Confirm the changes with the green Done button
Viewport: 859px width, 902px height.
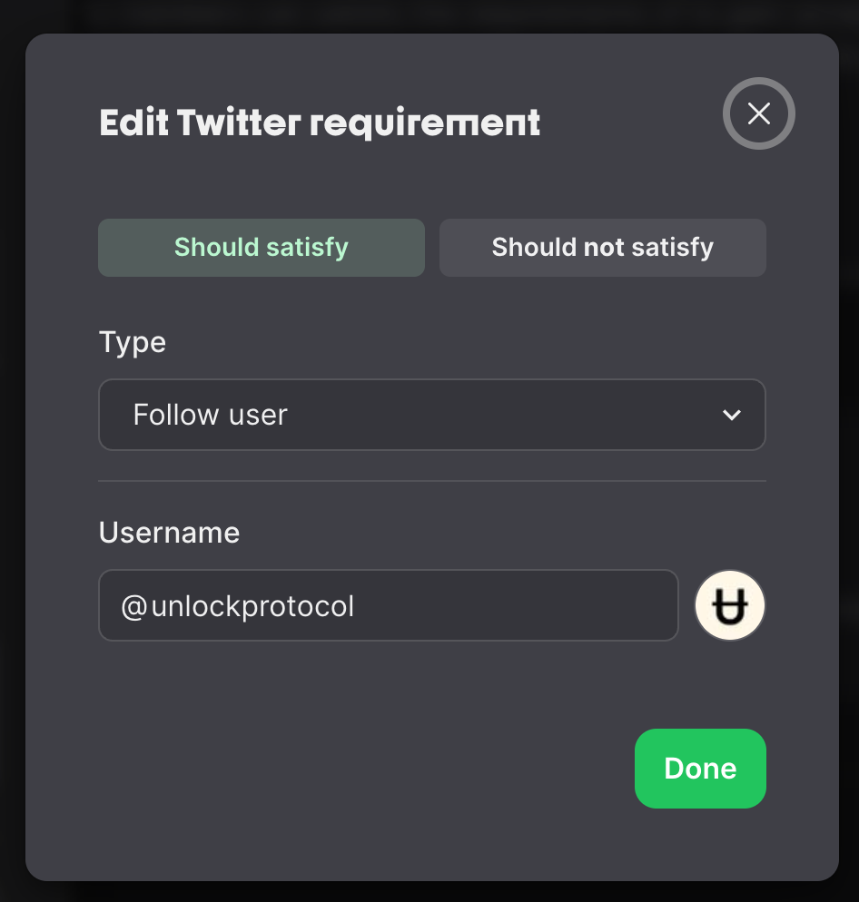pos(700,769)
